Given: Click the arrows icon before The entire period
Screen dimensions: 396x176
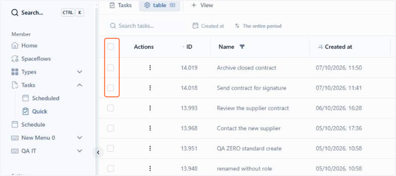Looking at the screenshot, I should coord(237,26).
